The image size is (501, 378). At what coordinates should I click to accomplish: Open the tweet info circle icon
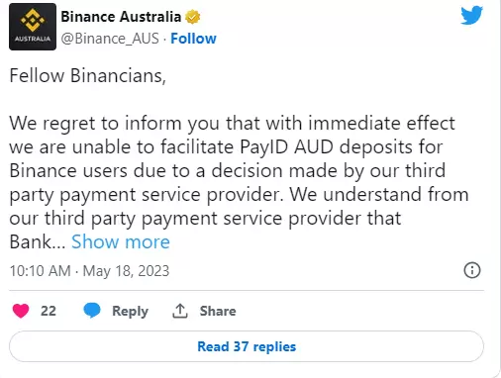[472, 270]
